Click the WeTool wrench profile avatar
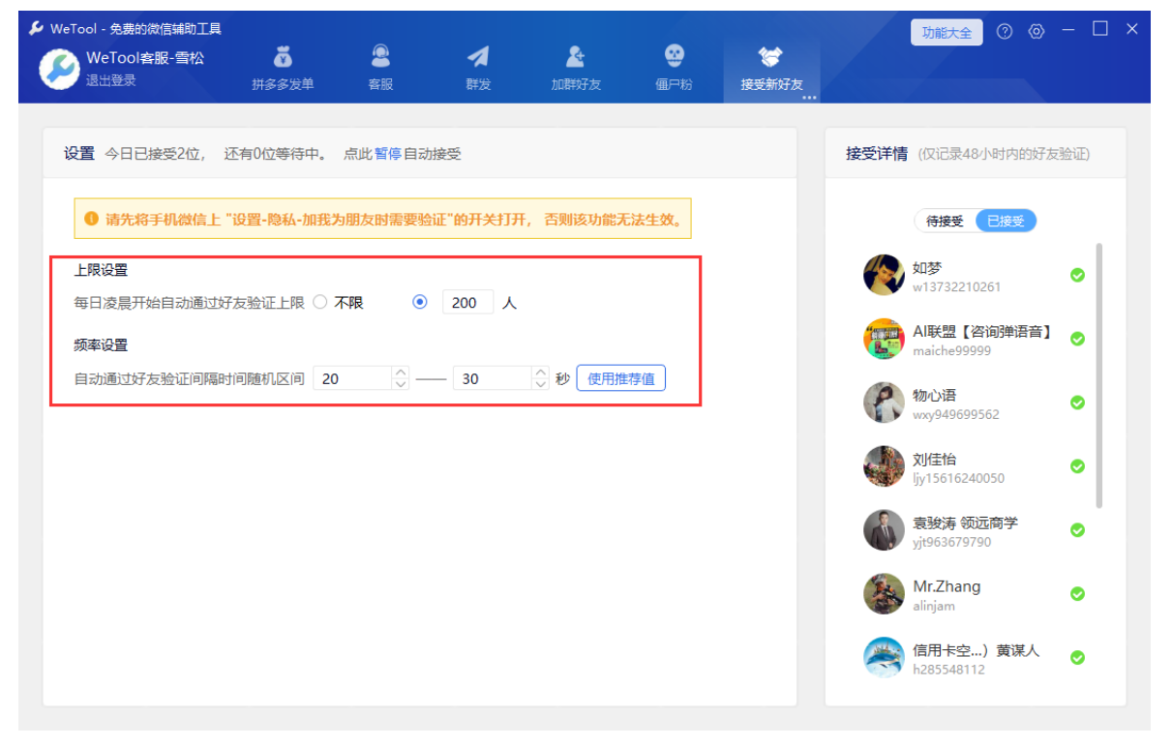This screenshot has width=1172, height=747. point(59,69)
